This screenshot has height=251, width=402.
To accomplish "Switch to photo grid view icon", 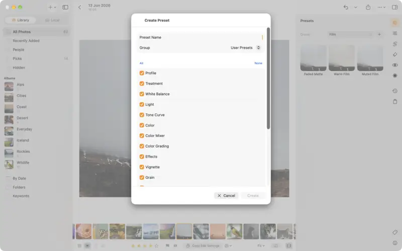I will pos(79,245).
